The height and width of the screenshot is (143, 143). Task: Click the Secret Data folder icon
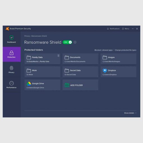tap(67, 71)
